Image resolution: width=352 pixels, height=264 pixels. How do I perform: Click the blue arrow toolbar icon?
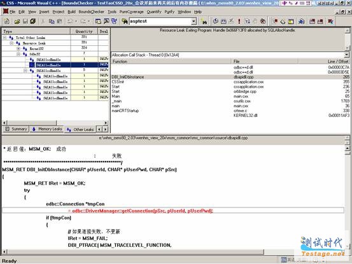pyautogui.click(x=301, y=21)
